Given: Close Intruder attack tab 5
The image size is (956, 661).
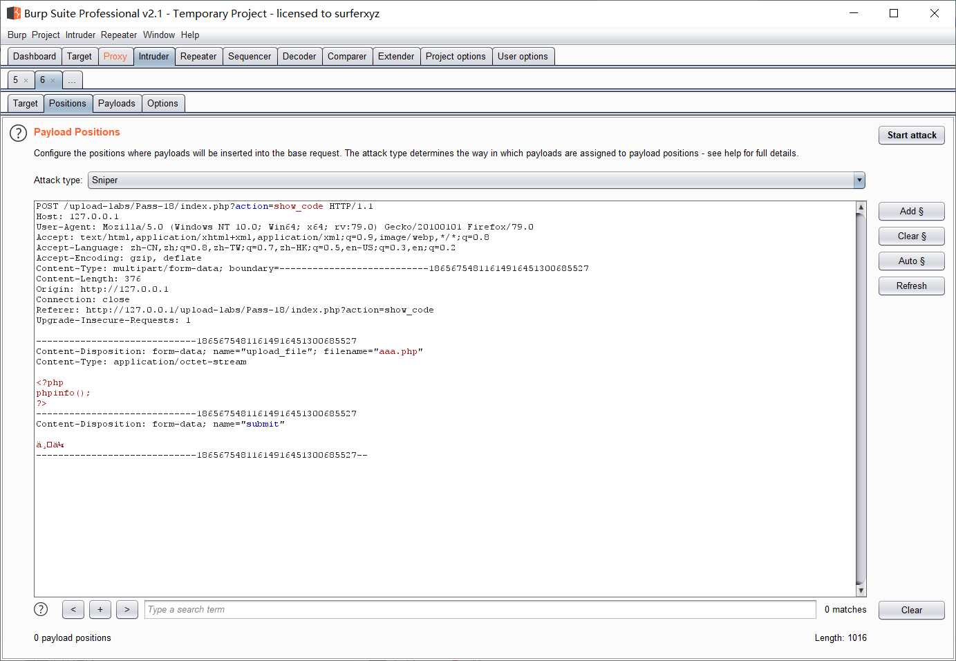Looking at the screenshot, I should [x=26, y=81].
